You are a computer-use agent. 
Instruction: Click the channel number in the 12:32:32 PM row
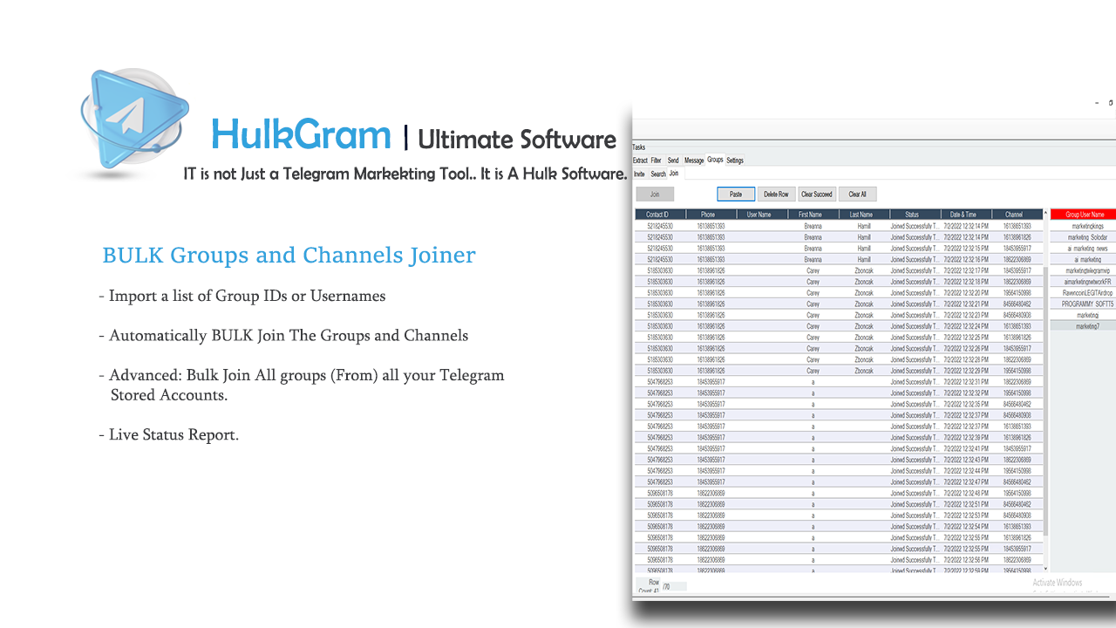click(x=1017, y=393)
